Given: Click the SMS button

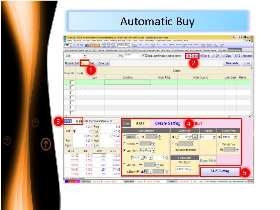Looking at the screenshot, I should [237, 56].
